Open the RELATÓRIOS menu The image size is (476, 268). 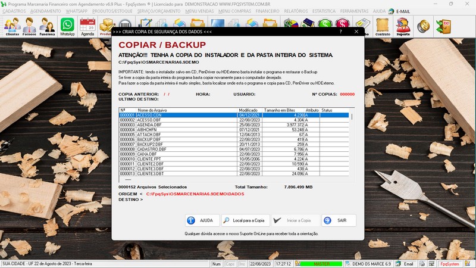296,11
